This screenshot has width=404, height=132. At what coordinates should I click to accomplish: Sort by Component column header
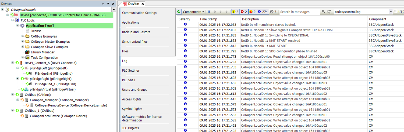[x=385, y=19]
